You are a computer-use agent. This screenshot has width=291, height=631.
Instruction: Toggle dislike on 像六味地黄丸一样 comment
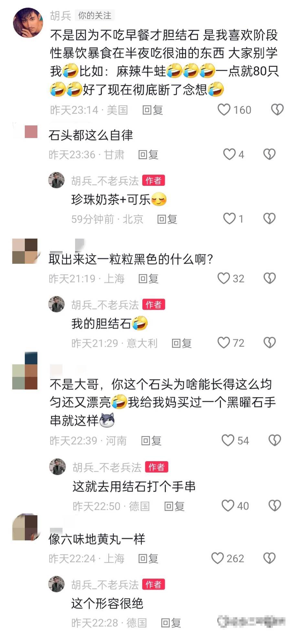269,558
